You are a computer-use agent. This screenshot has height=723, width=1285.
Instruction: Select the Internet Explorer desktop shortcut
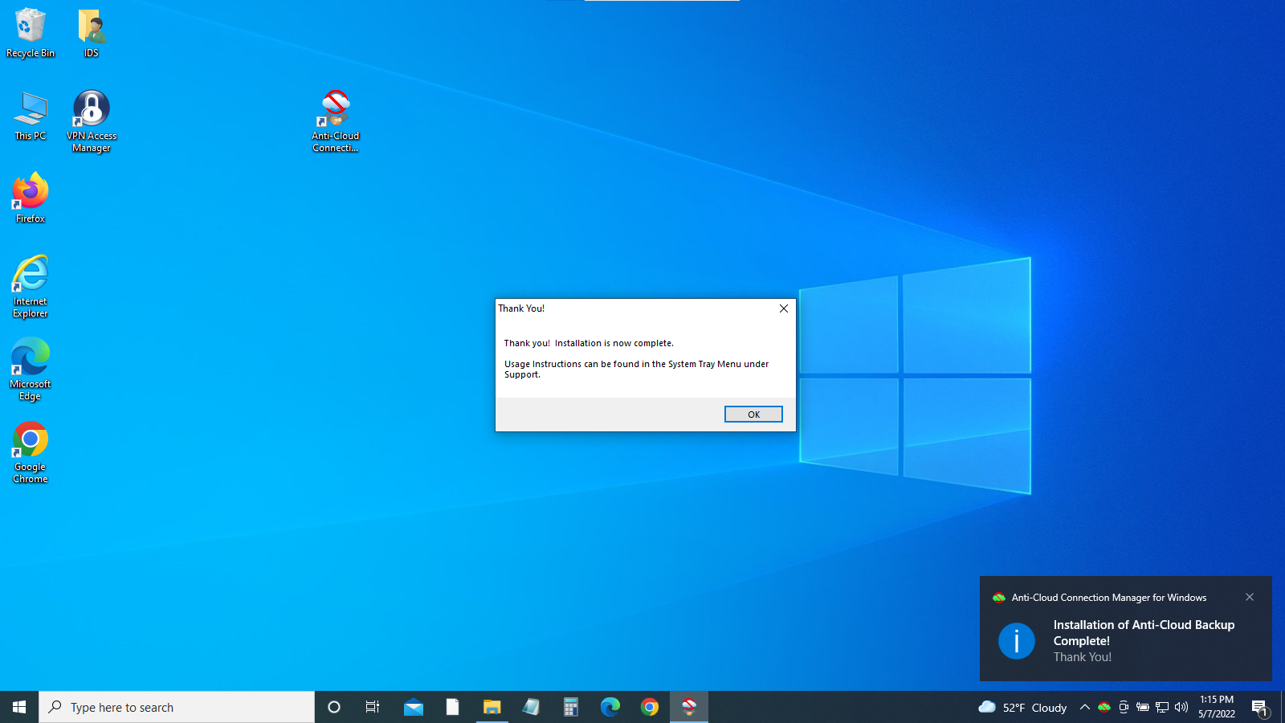pos(31,287)
